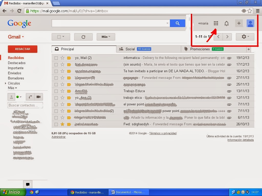
Task: Show search options dropdown arrow
Action: tap(167, 23)
